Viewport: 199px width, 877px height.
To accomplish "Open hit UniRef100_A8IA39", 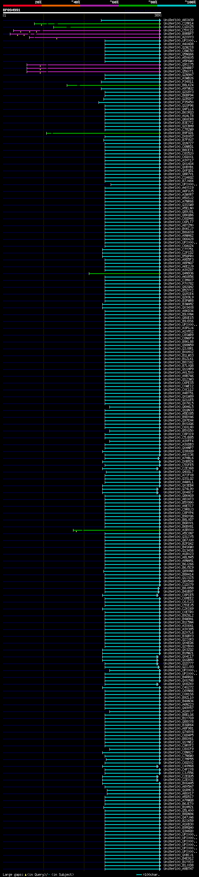I will coord(178,20).
